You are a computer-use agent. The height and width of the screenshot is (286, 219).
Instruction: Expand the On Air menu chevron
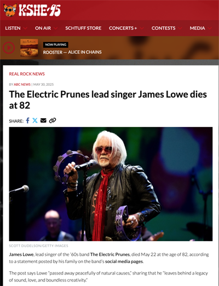55,28
